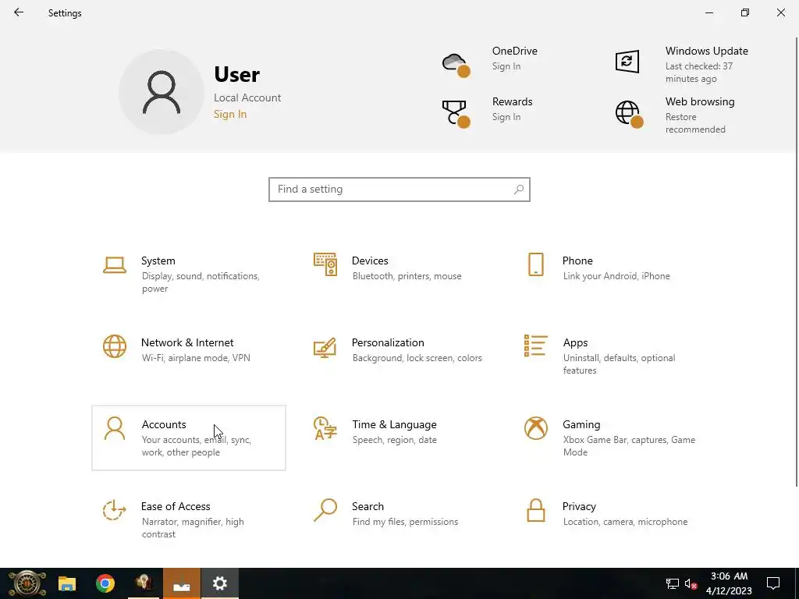Click 'Wi-Fi, airplane mode, VPN' description
Image resolution: width=799 pixels, height=599 pixels.
click(196, 358)
